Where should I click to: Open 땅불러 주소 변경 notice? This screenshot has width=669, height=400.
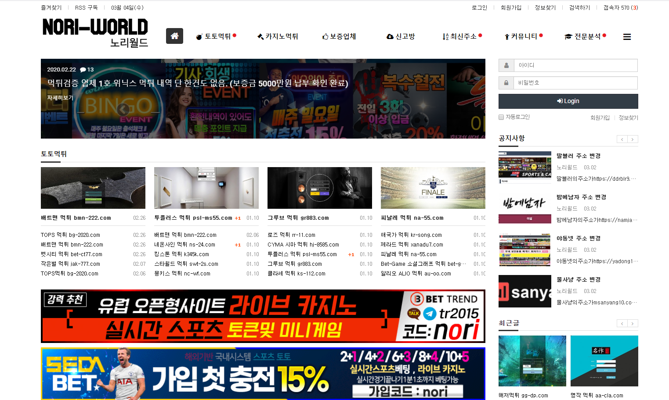(579, 156)
